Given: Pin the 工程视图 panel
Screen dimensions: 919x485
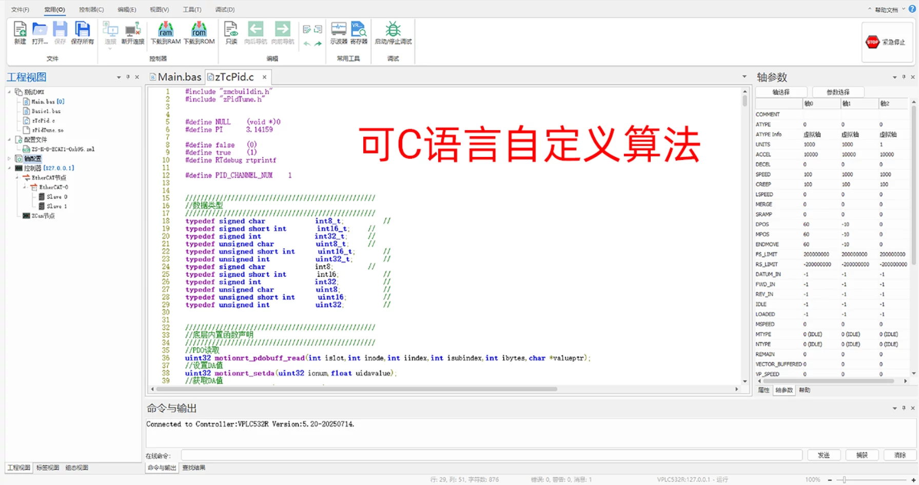Looking at the screenshot, I should click(x=128, y=77).
